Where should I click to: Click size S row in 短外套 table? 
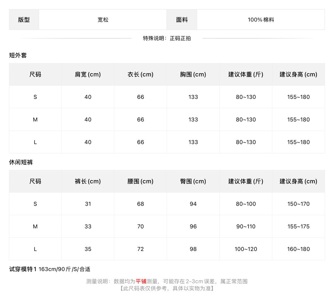[167, 97]
